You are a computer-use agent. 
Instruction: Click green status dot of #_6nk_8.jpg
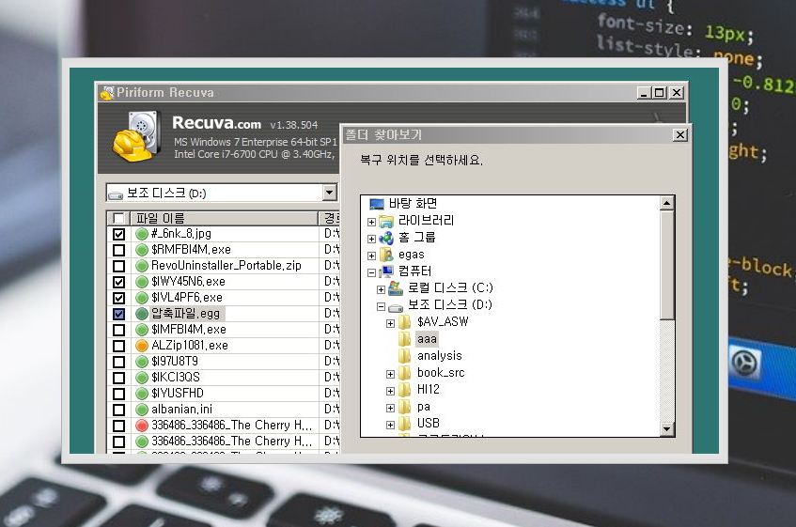(x=142, y=234)
